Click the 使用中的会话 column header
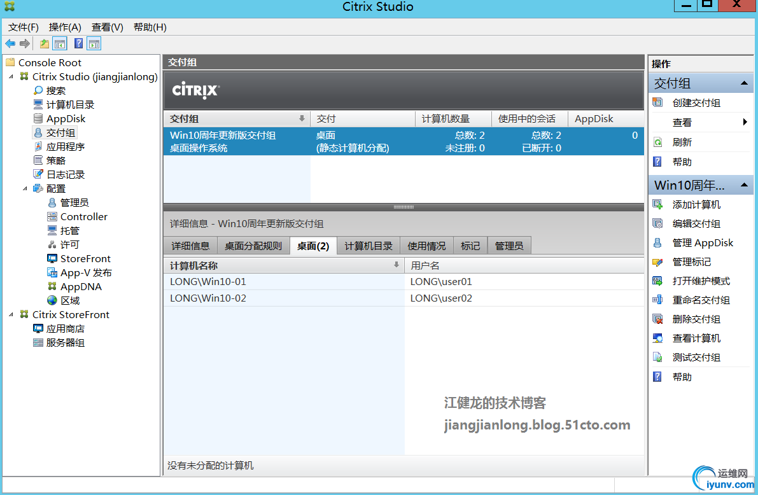 pos(530,119)
